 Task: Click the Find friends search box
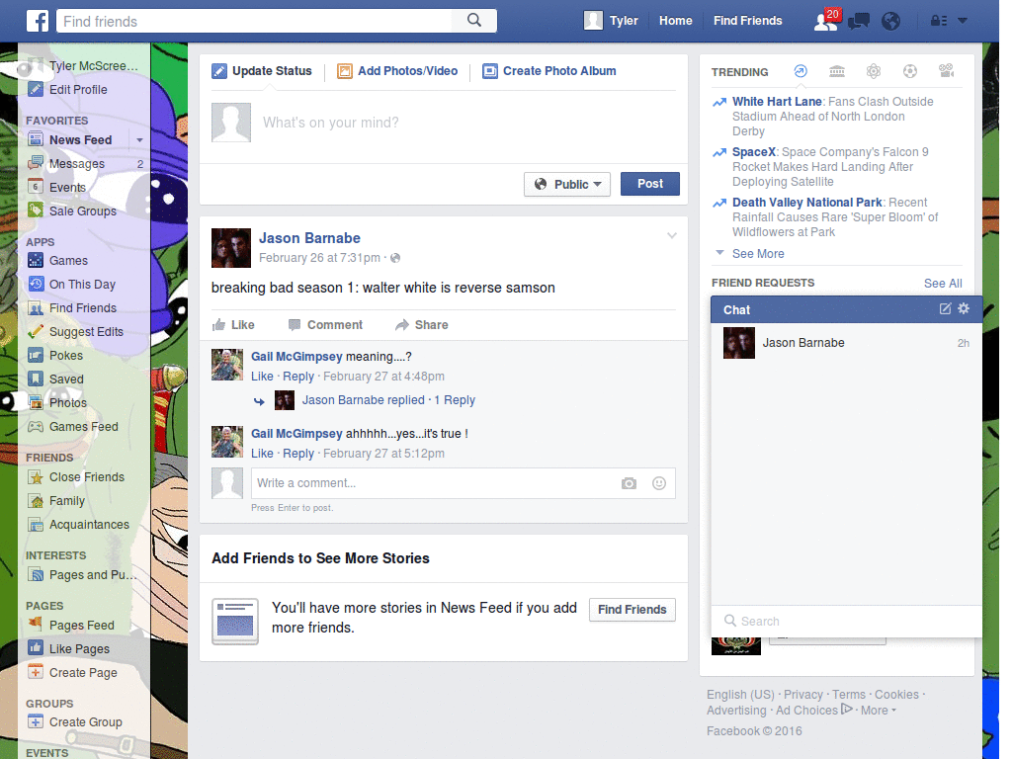pos(254,21)
